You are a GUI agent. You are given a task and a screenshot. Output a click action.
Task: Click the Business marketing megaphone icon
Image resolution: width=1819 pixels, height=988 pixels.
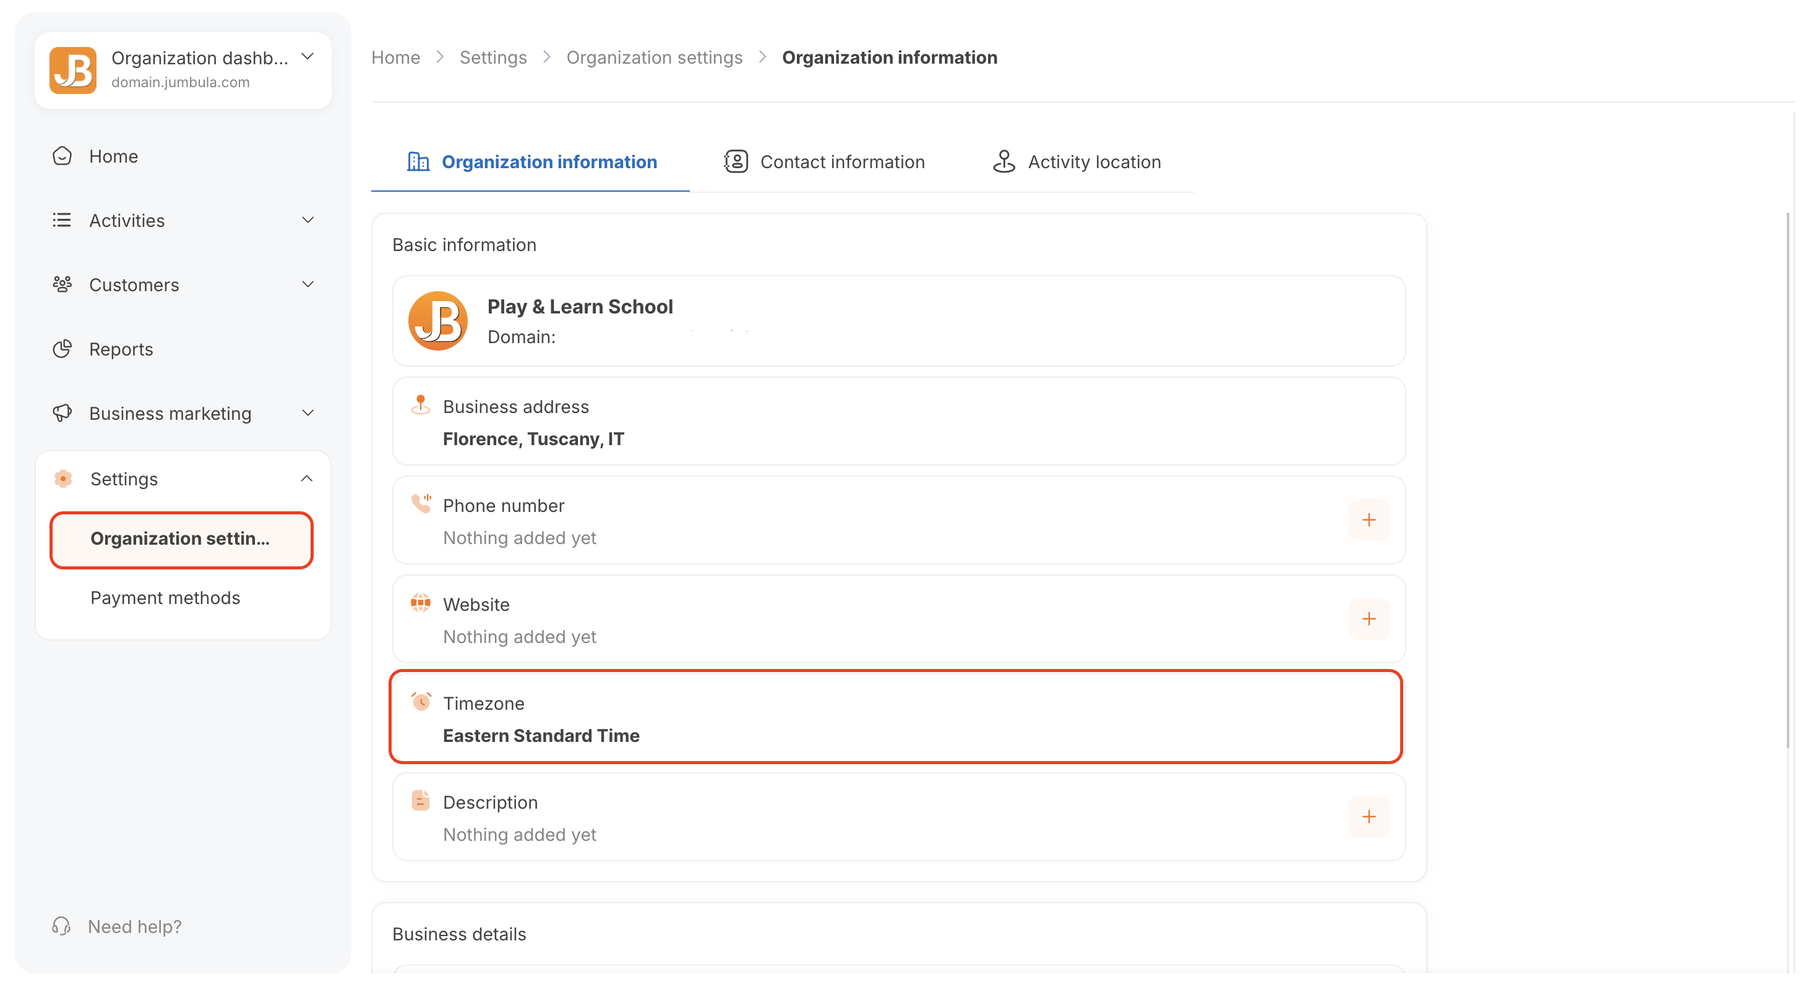62,413
